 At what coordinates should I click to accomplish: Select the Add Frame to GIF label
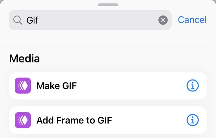(74, 120)
